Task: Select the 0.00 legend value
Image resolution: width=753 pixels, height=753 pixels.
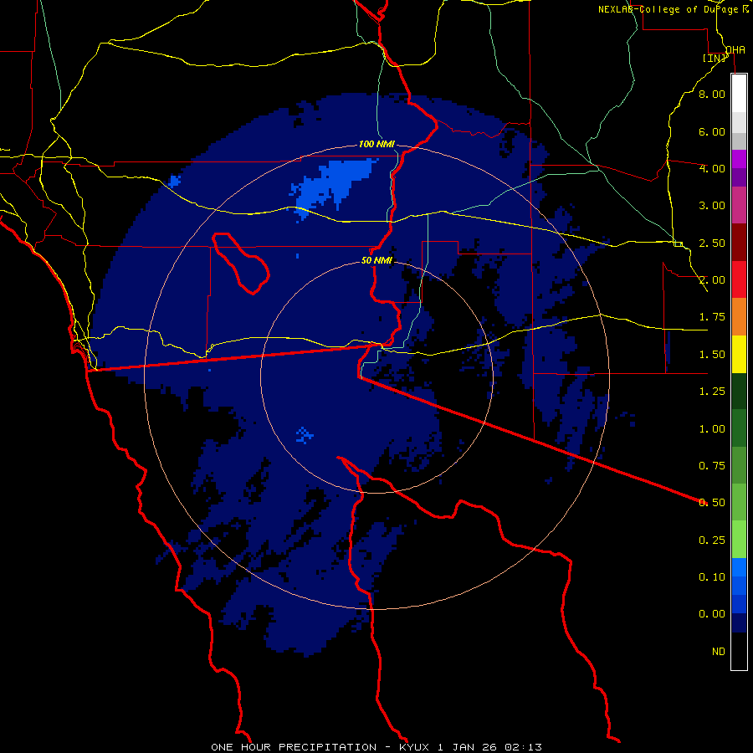Action: click(712, 614)
